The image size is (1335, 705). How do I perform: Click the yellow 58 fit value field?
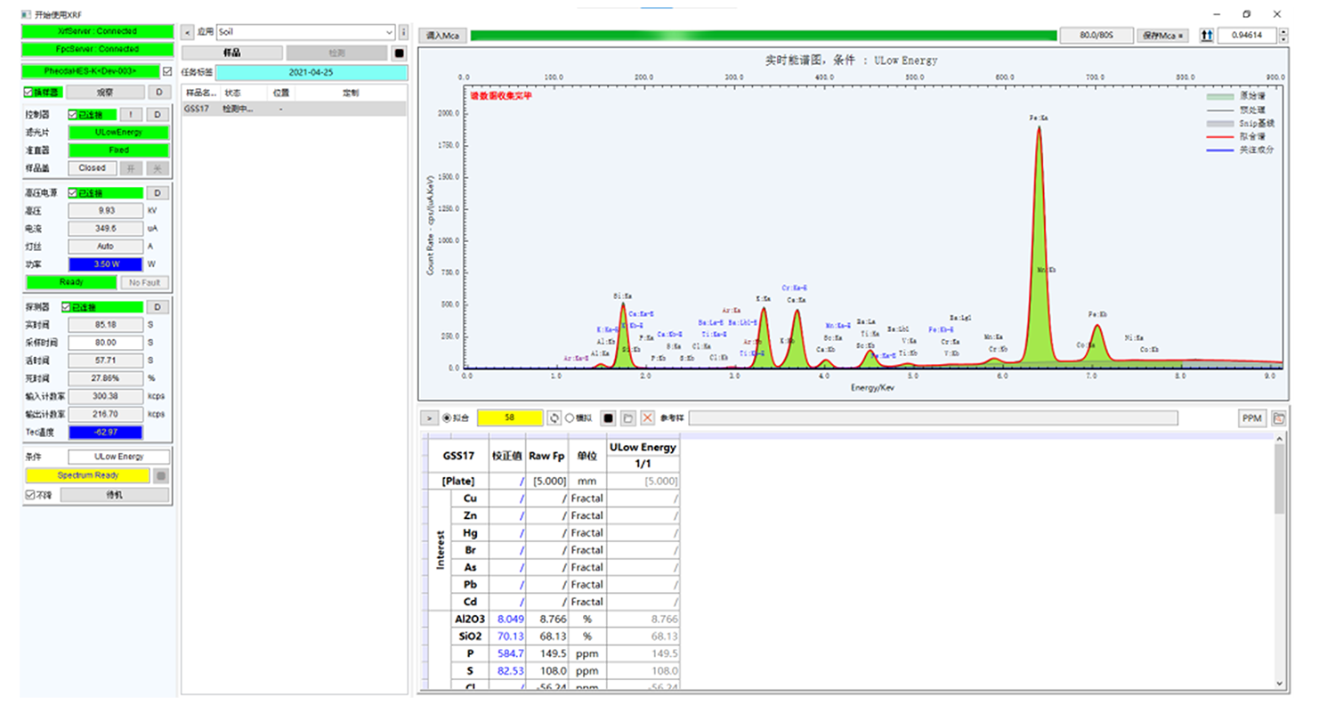pos(510,417)
